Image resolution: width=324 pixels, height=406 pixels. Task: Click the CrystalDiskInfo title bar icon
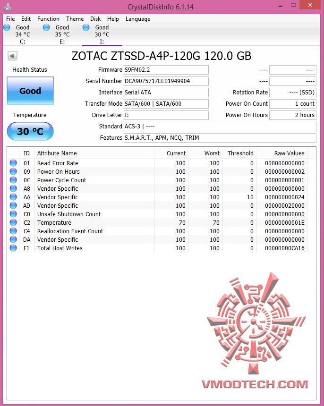[8, 6]
